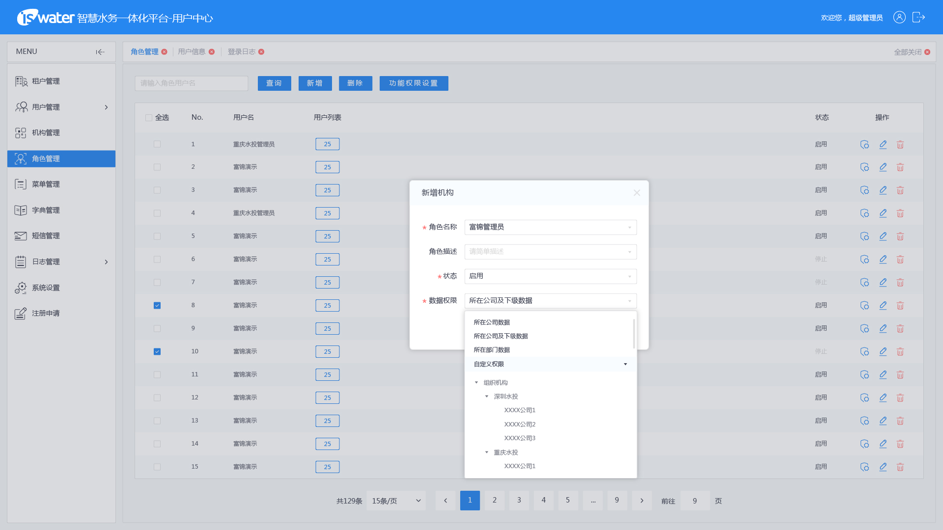Click row 15 delete trash icon
The height and width of the screenshot is (530, 943).
(x=900, y=467)
